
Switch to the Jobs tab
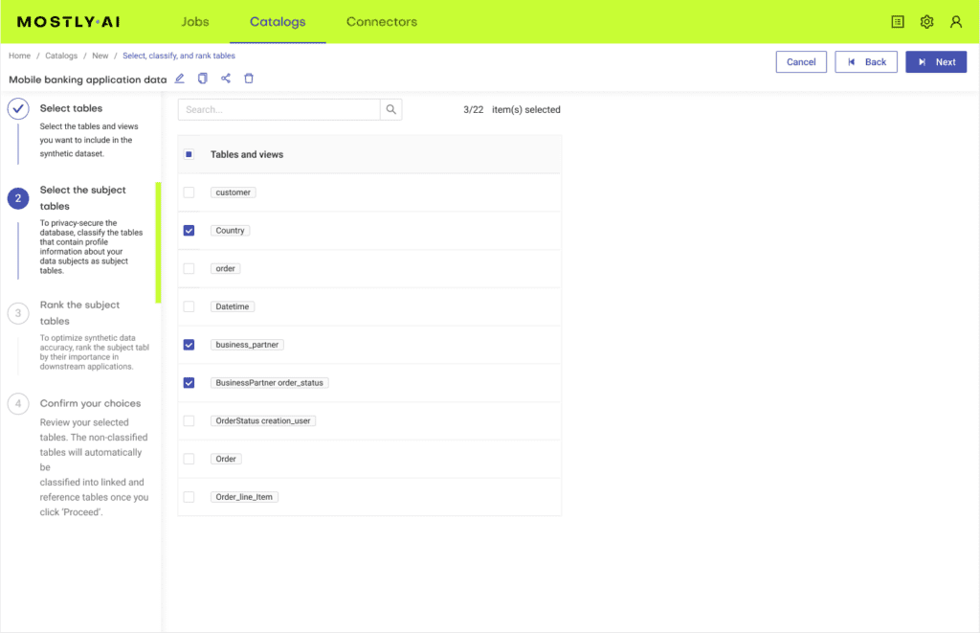pyautogui.click(x=195, y=22)
